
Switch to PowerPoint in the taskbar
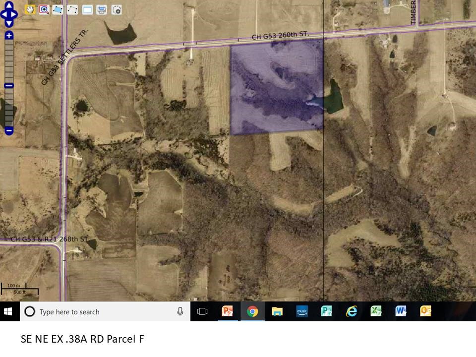[228, 311]
